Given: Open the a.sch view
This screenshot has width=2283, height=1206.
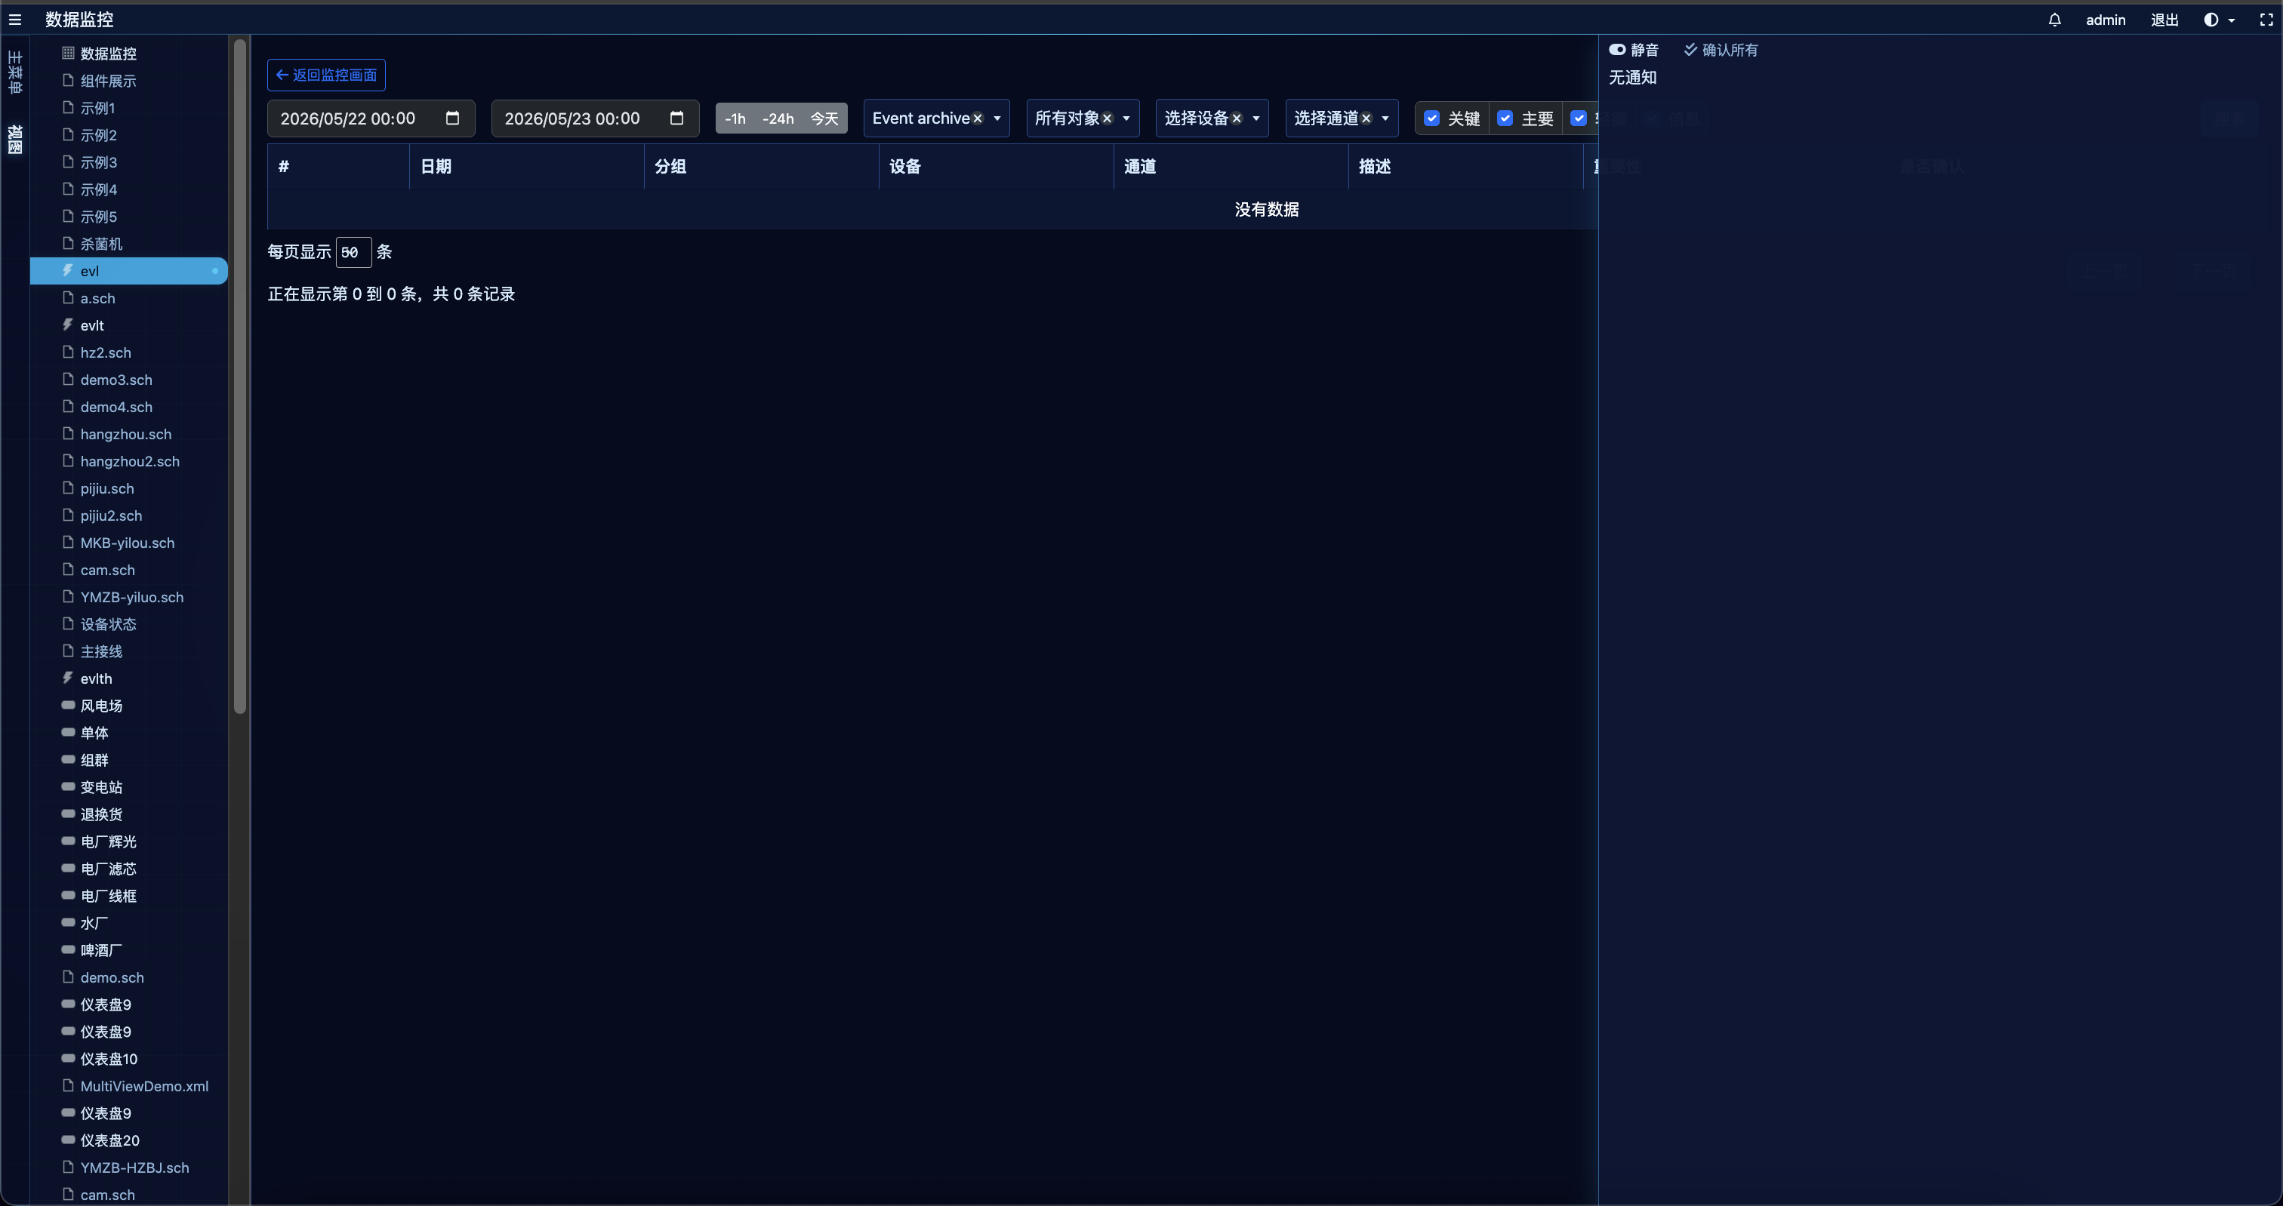Looking at the screenshot, I should (97, 298).
